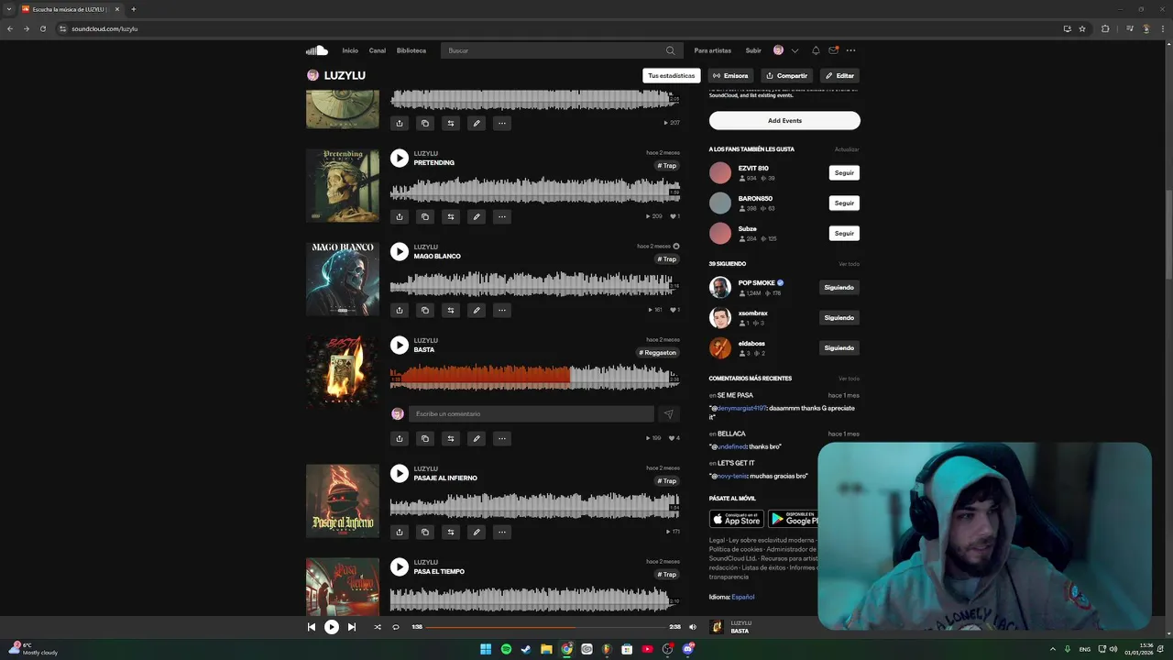Follow BARON850 with Seguir
The image size is (1173, 660).
click(844, 203)
